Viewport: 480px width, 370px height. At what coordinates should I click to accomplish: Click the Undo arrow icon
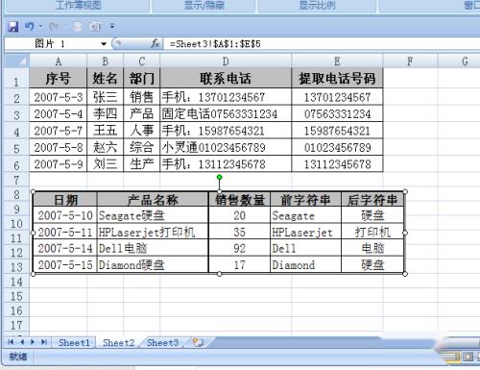pyautogui.click(x=30, y=26)
